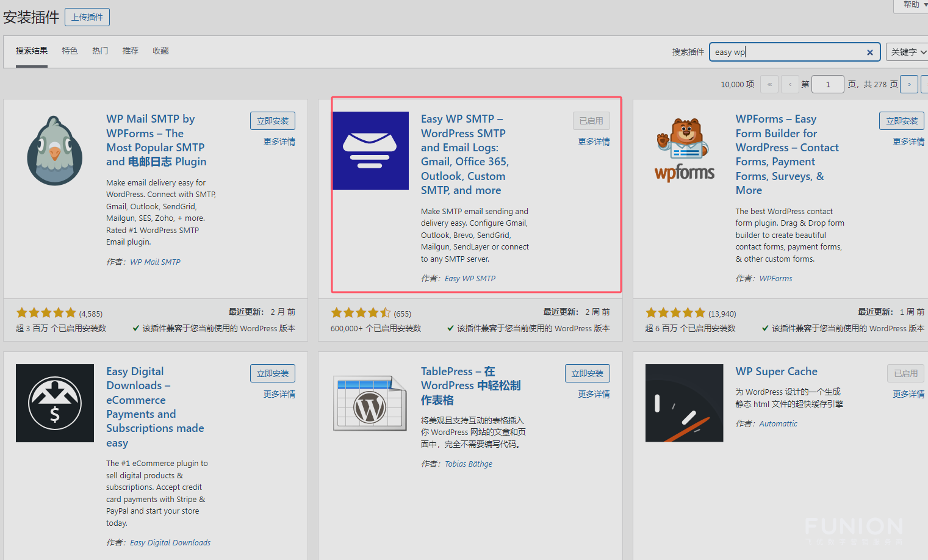Install TablePress with 立即安装
Viewport: 928px width, 560px height.
pos(588,373)
